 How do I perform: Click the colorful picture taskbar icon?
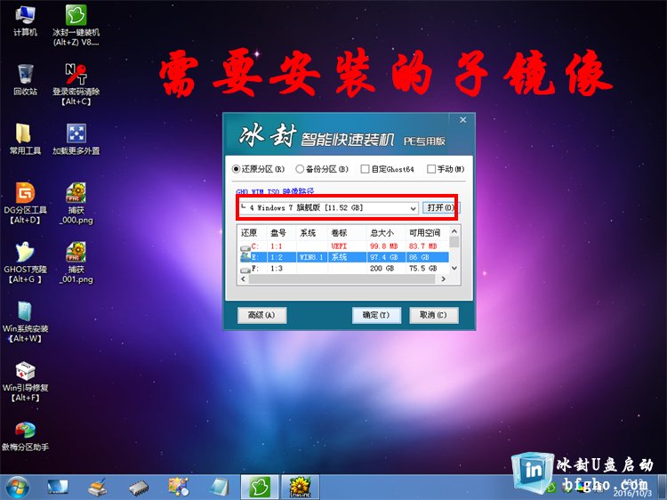pos(178,488)
